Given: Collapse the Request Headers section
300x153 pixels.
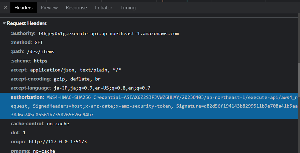Looking at the screenshot, I should coord(4,23).
